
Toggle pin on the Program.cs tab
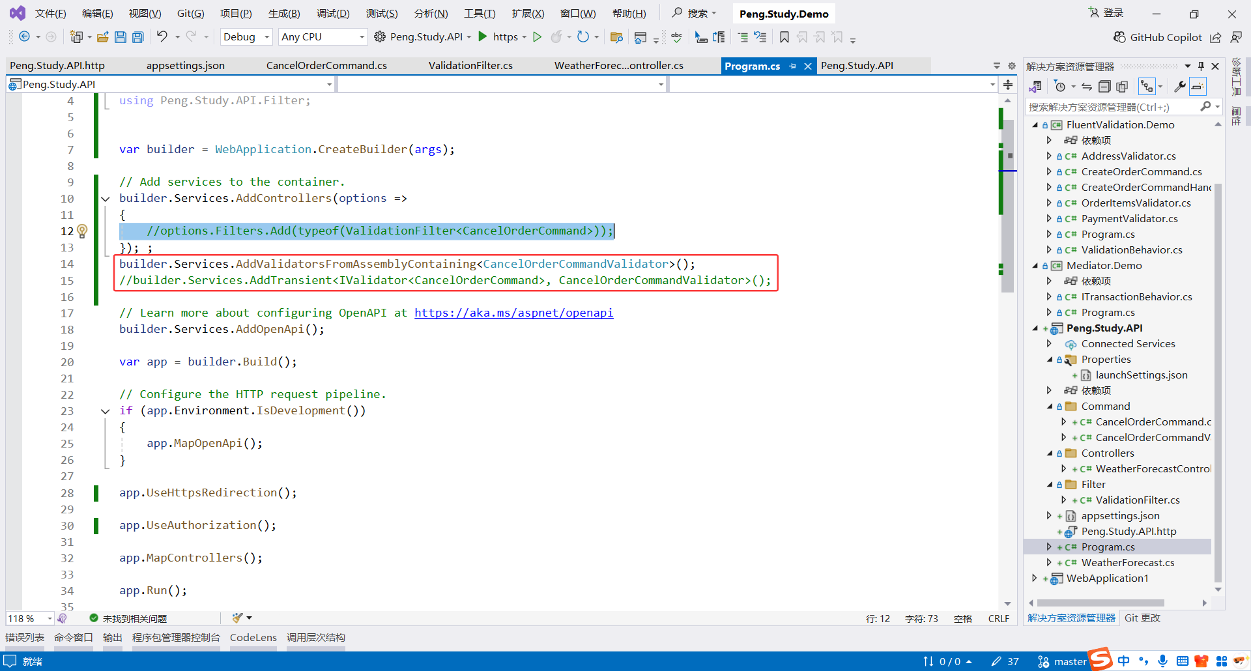pyautogui.click(x=793, y=66)
